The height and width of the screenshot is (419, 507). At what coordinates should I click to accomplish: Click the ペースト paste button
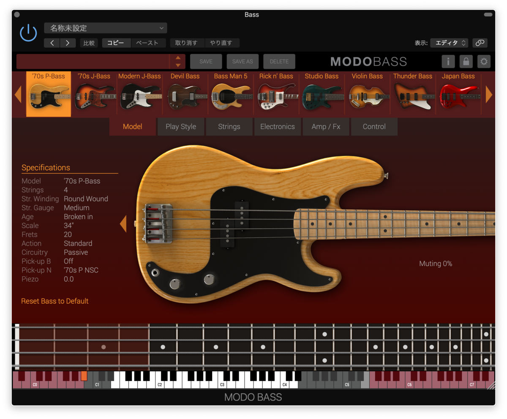coord(147,43)
